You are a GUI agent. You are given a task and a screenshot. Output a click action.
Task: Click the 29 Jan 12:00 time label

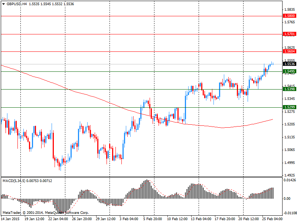(x=106, y=219)
